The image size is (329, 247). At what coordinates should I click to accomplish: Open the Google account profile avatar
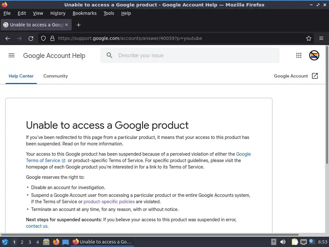(314, 55)
